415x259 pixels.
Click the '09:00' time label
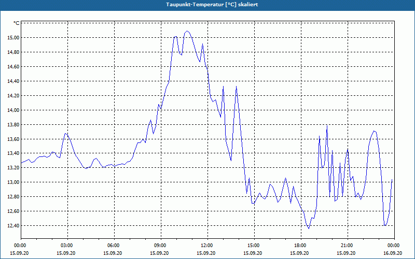(x=161, y=245)
